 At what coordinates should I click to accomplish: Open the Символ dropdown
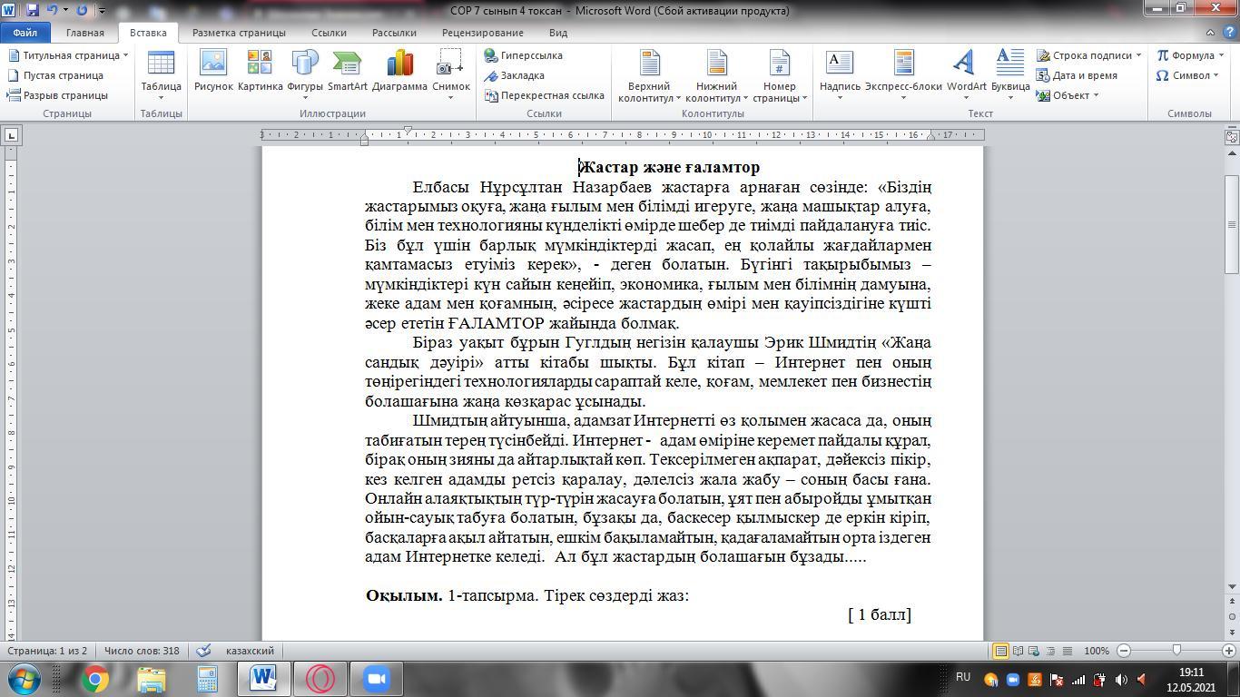pos(1216,75)
